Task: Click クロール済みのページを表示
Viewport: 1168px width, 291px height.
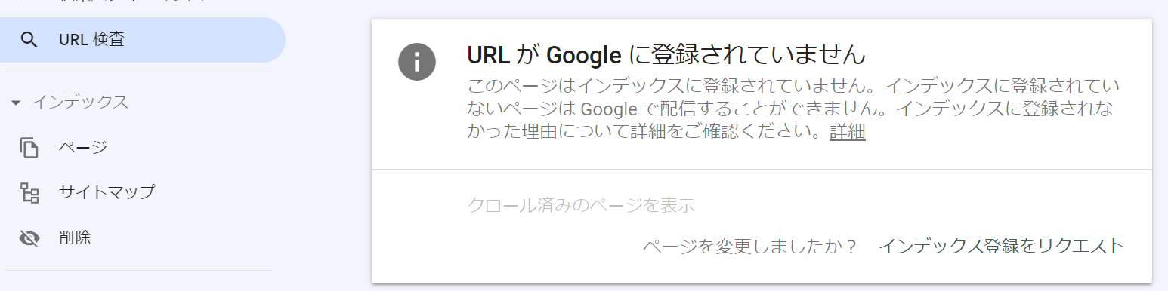Action: pos(581,205)
